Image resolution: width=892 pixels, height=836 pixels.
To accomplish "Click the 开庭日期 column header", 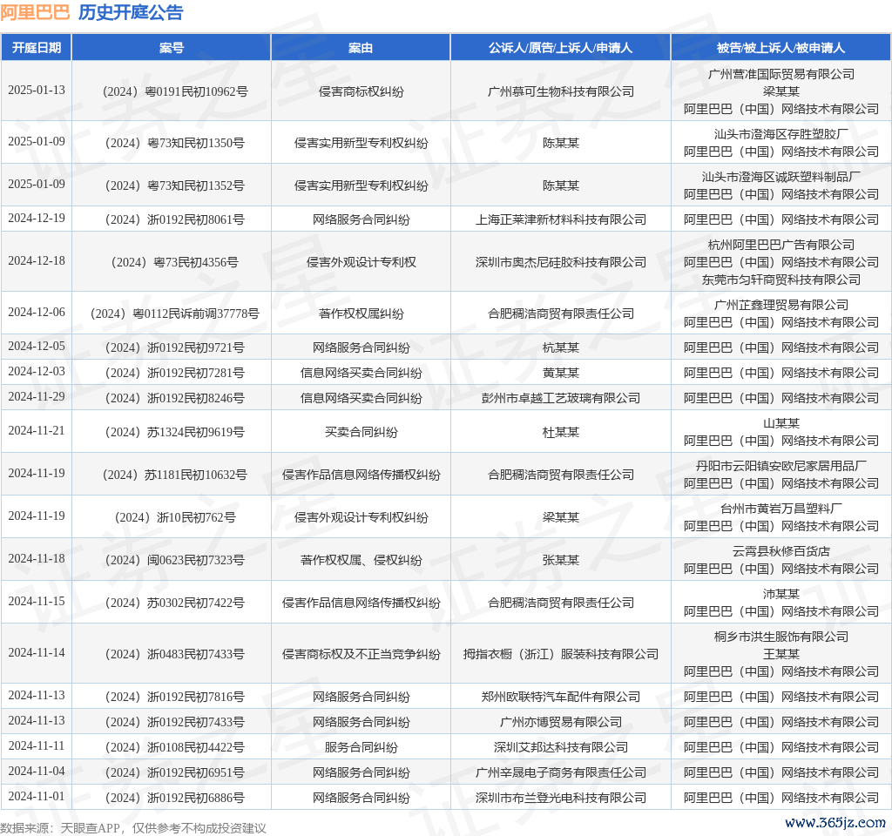I will 37,48.
